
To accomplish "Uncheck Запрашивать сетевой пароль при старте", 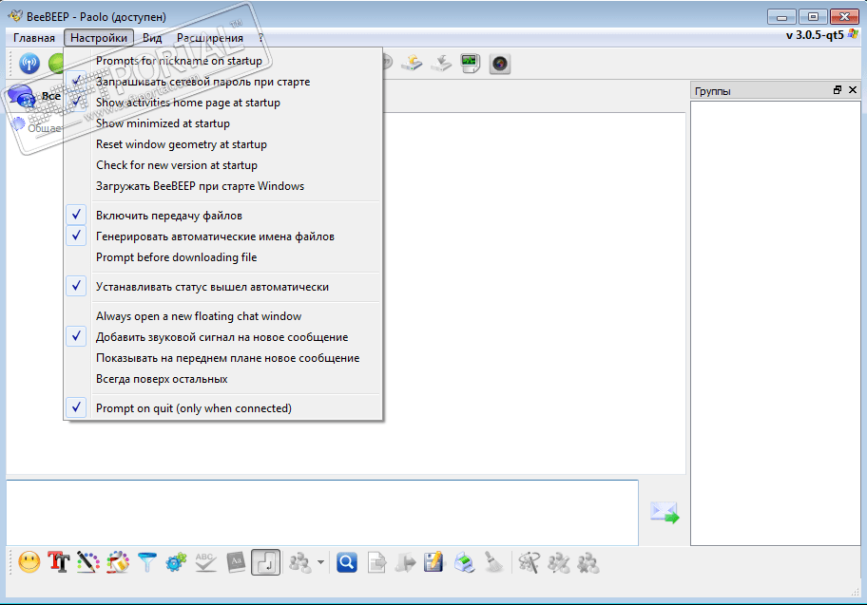I will click(222, 82).
